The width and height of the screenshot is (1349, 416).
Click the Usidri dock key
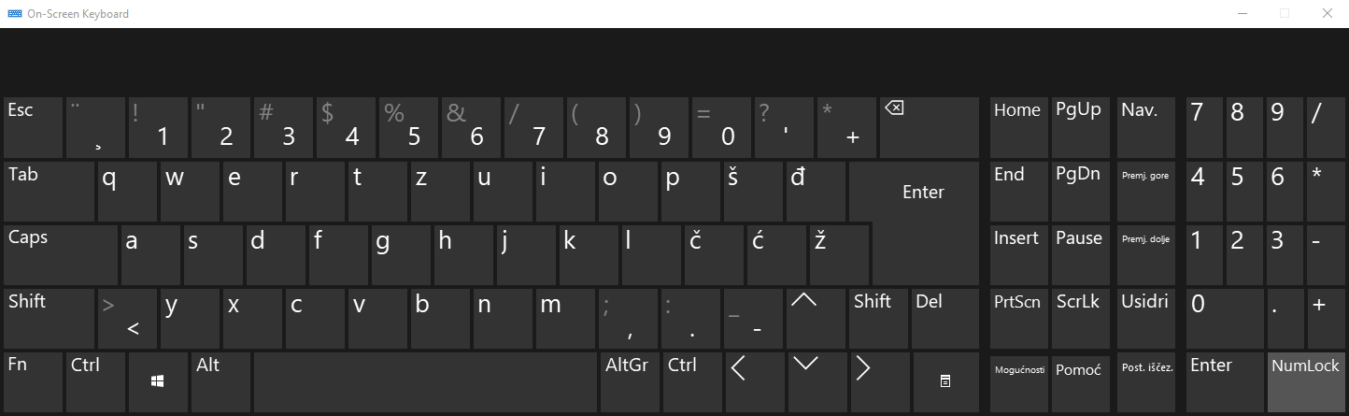pyautogui.click(x=1145, y=318)
